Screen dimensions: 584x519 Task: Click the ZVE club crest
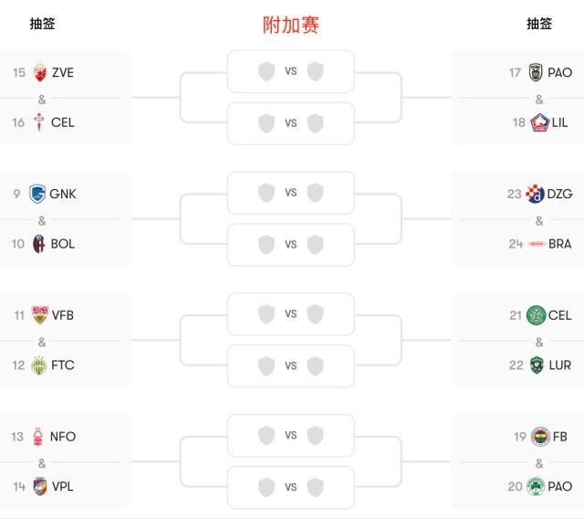pyautogui.click(x=39, y=73)
